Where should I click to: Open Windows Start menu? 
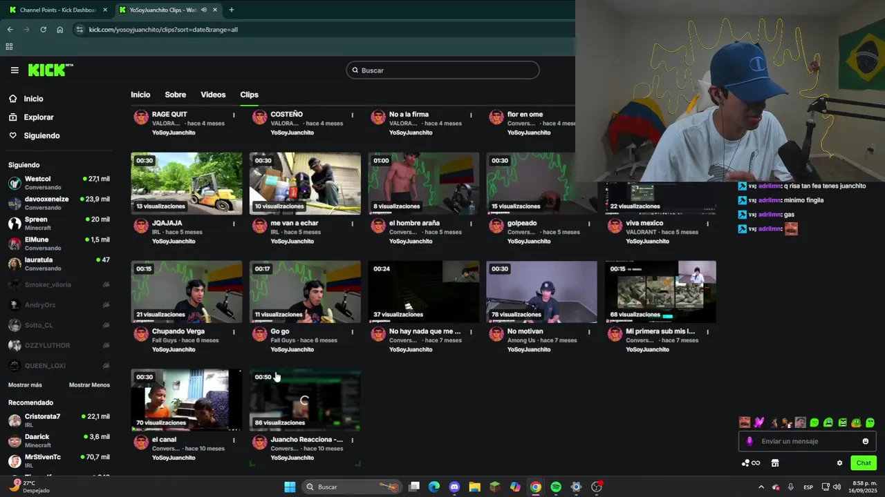(290, 487)
